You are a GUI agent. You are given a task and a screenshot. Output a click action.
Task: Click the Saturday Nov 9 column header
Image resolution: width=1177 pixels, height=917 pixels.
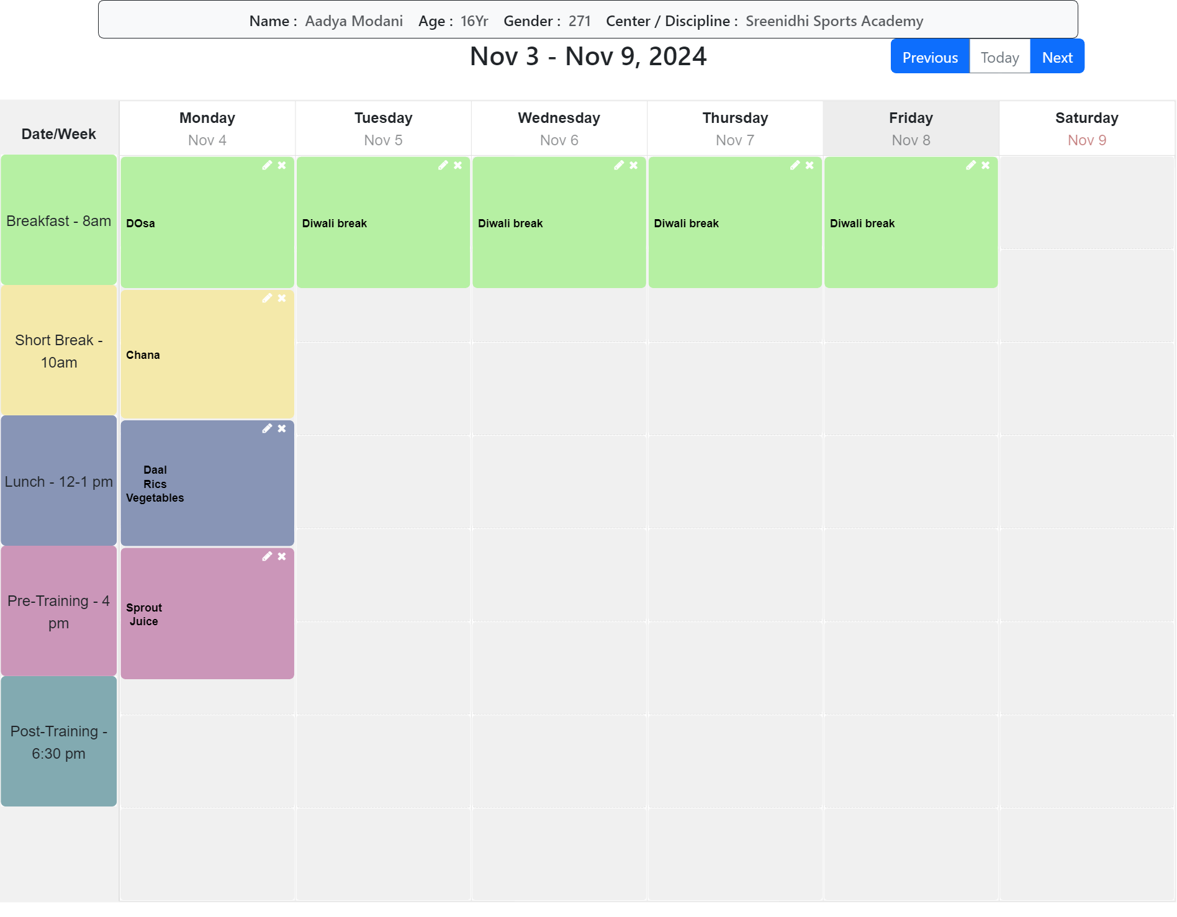1086,129
